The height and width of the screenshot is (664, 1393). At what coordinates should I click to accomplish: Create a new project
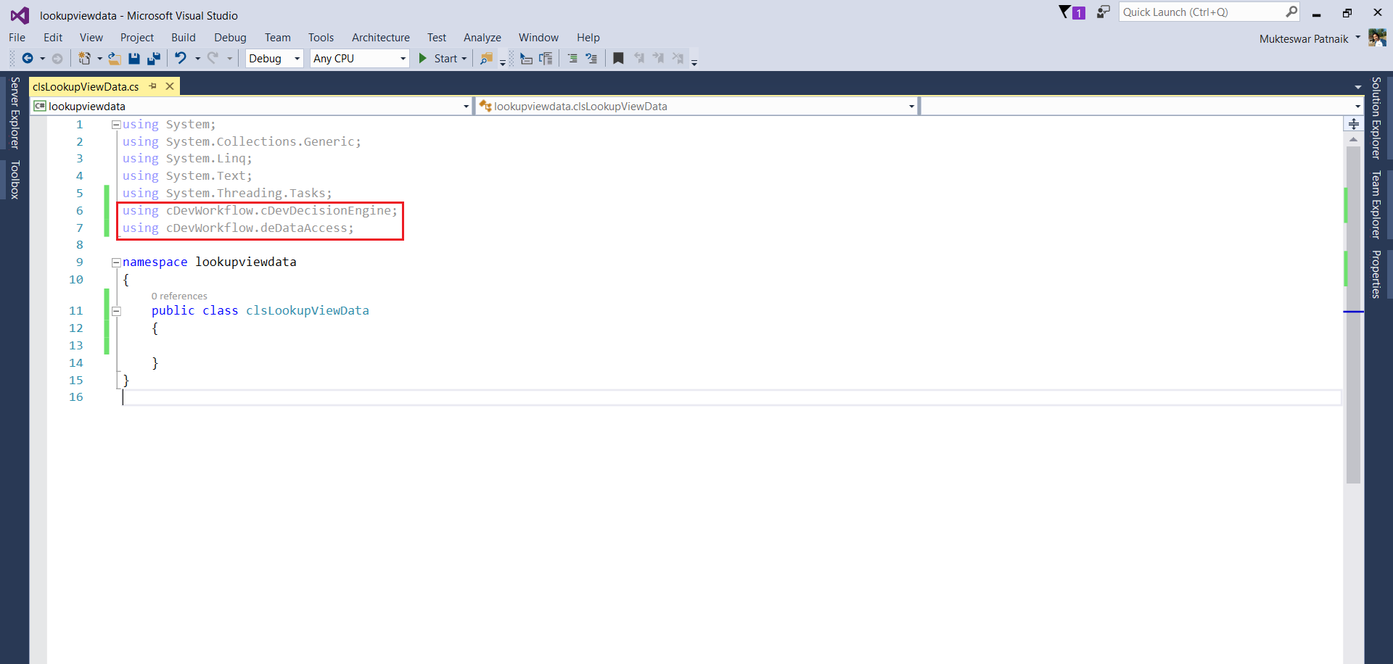tap(85, 58)
